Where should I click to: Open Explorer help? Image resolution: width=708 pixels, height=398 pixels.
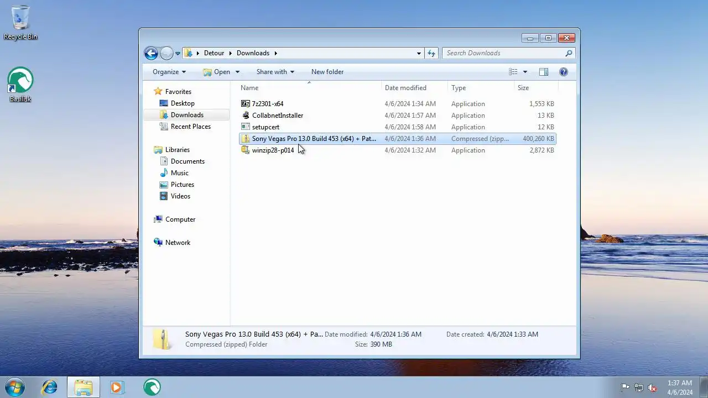point(564,72)
